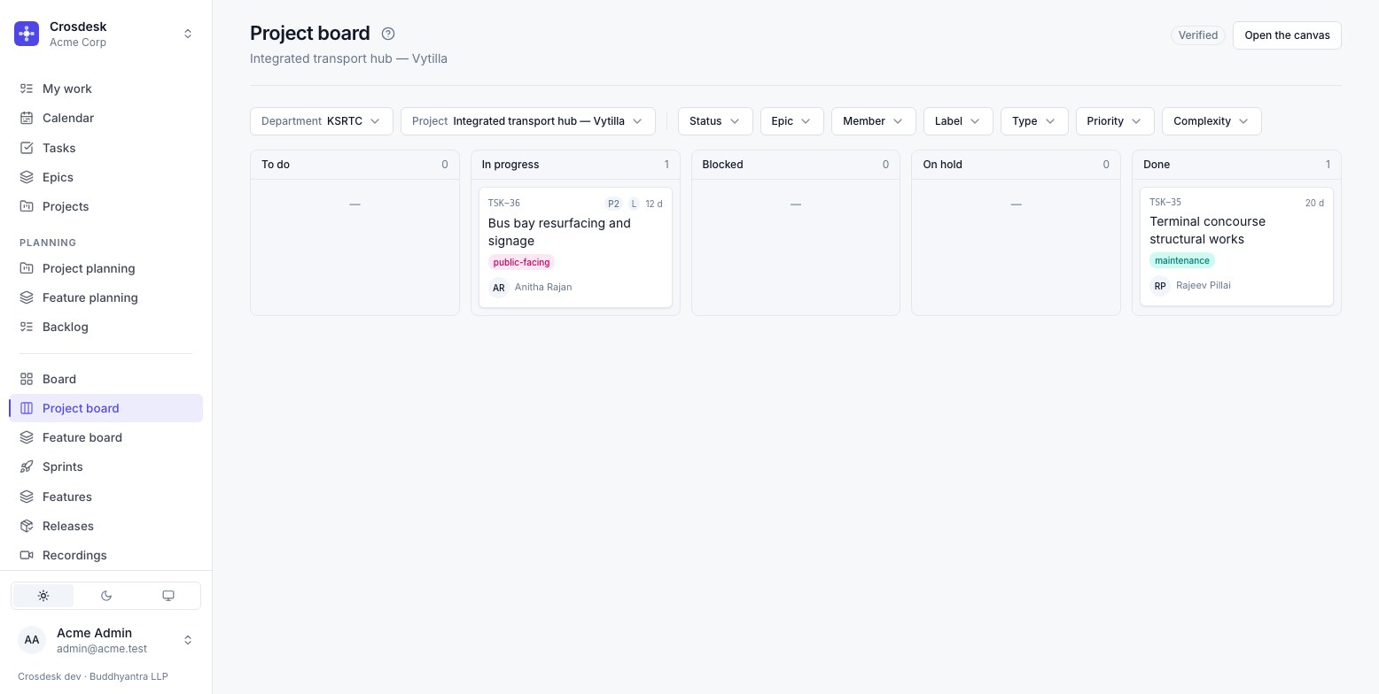Click the maintenance label tag
1379x694 pixels.
(1182, 260)
